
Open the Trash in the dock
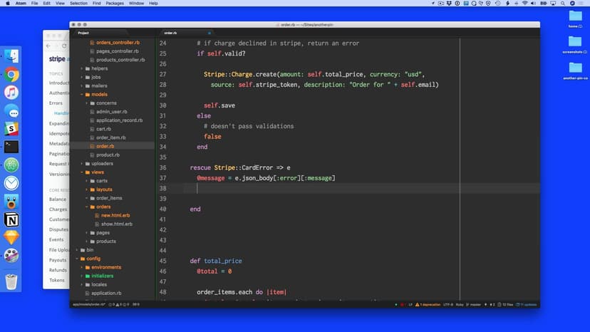11,281
